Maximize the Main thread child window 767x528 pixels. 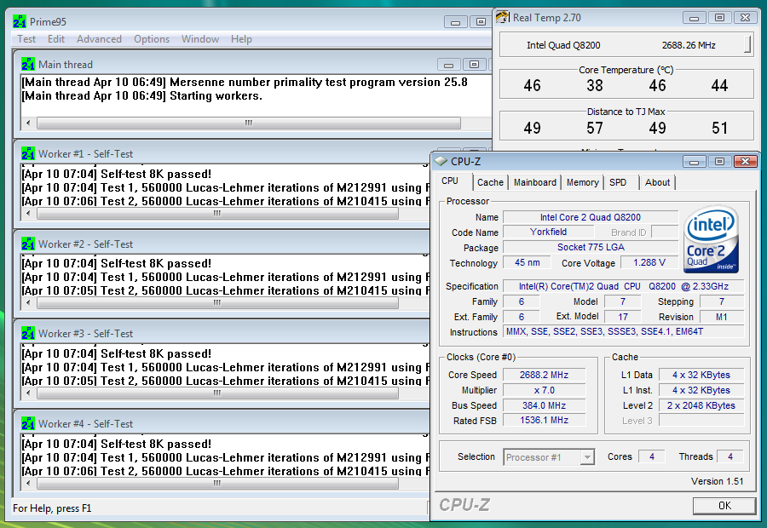coord(474,65)
